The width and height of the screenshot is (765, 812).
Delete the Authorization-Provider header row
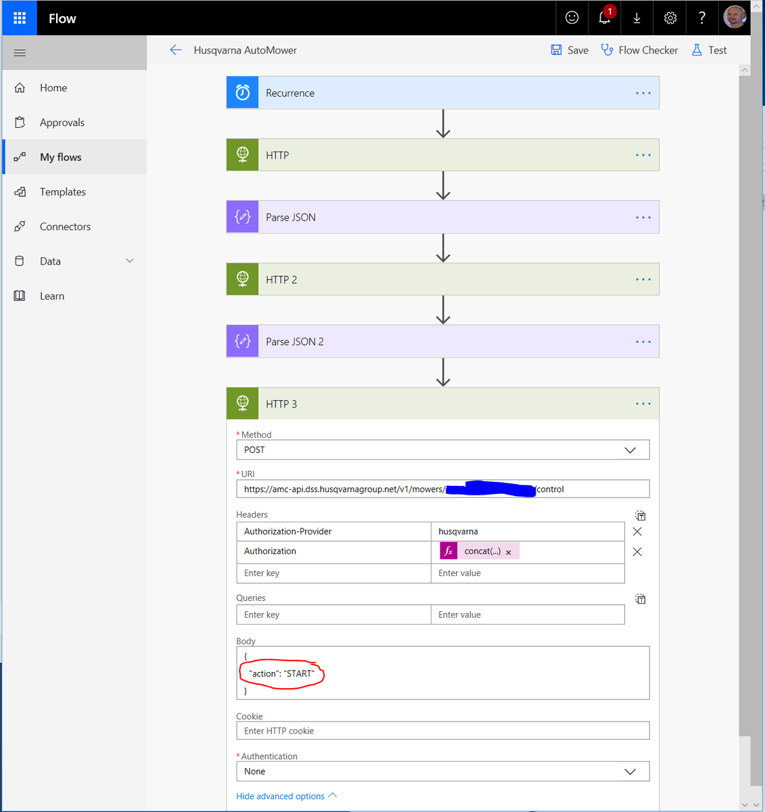click(x=637, y=532)
